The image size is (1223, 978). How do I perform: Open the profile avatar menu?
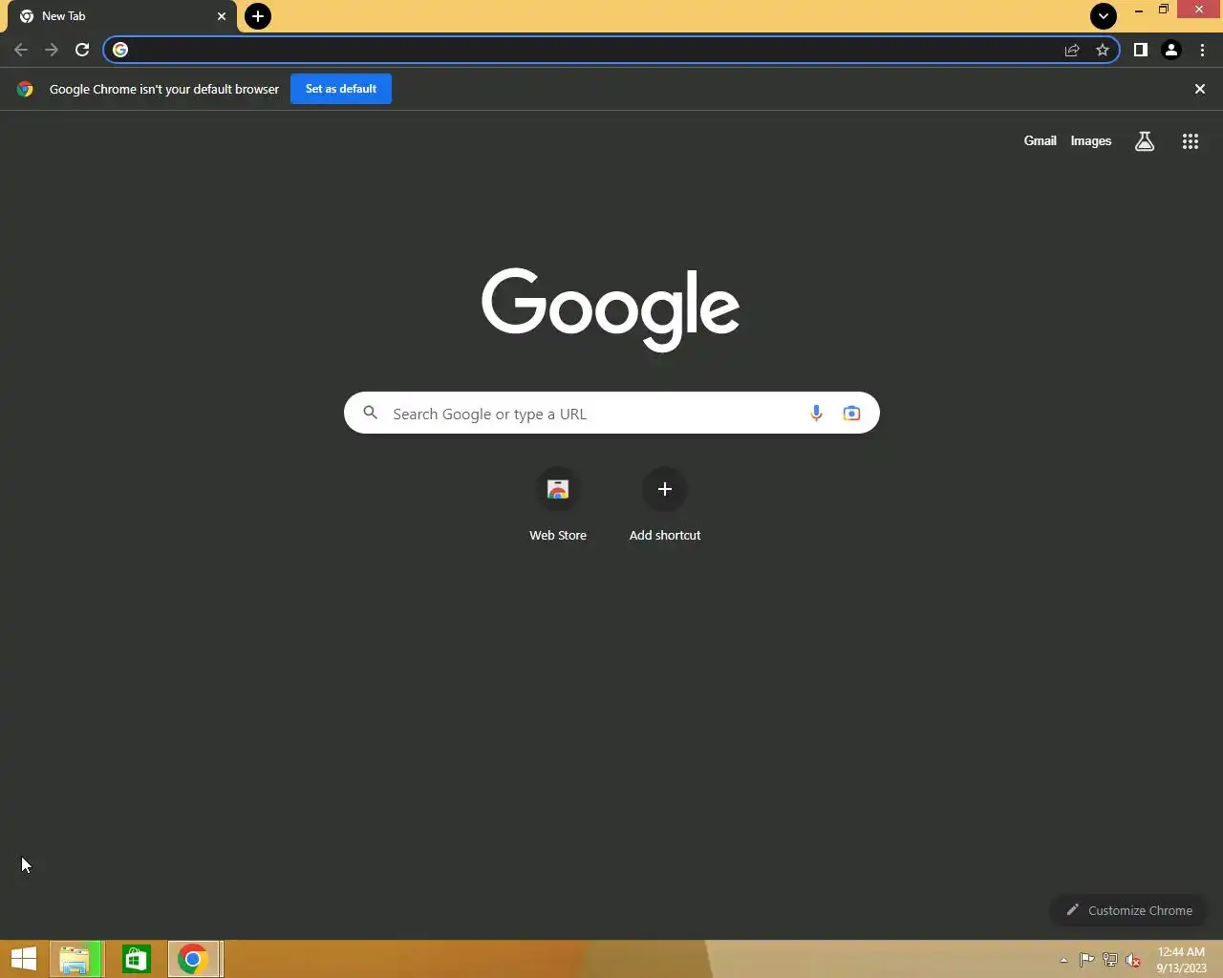tap(1171, 50)
